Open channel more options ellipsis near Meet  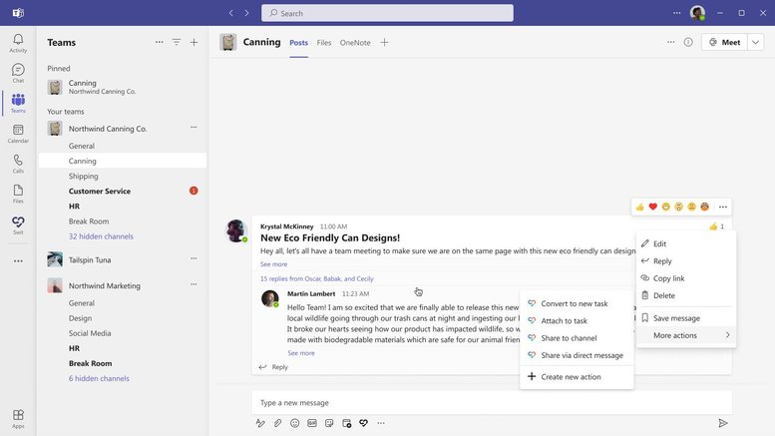click(x=670, y=43)
